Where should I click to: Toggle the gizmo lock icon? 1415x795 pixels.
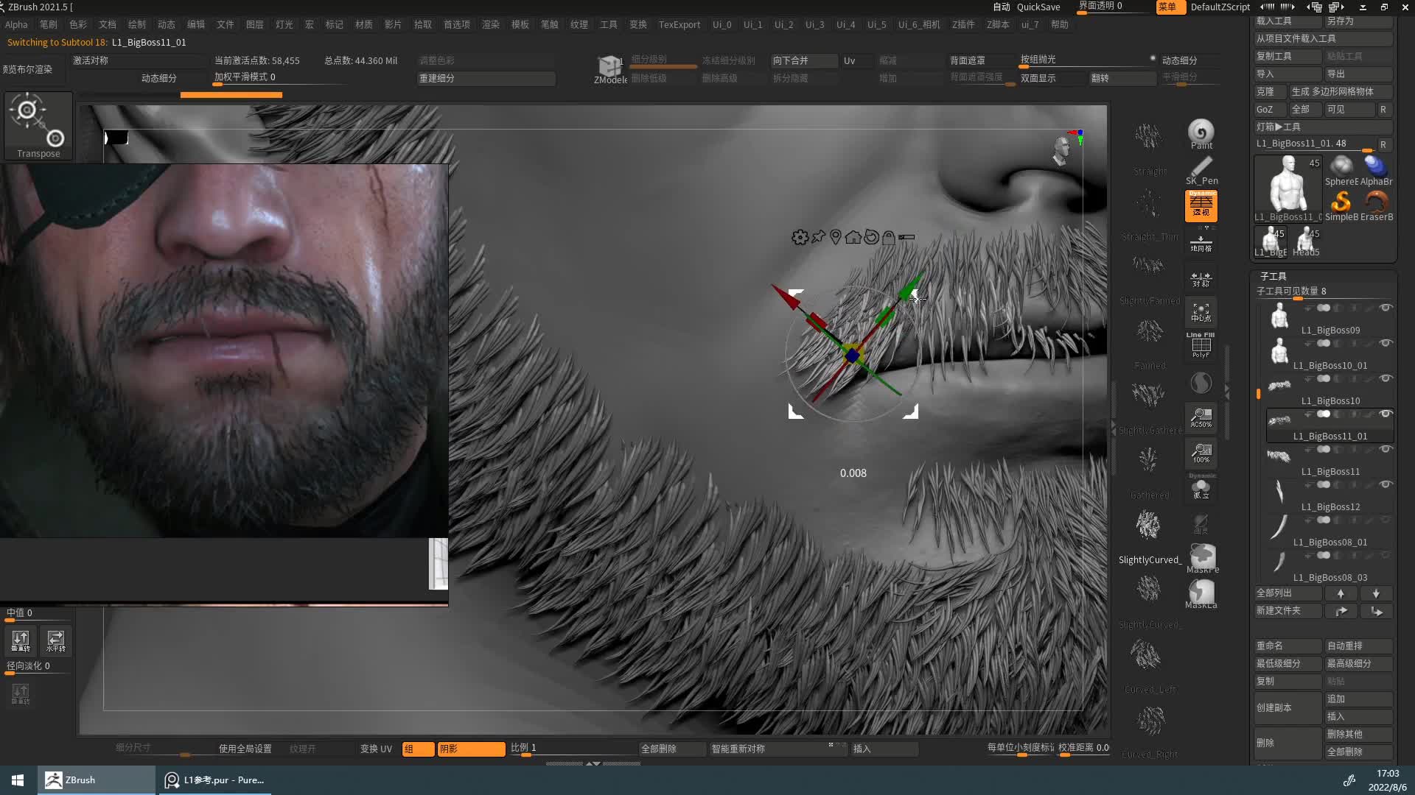889,237
